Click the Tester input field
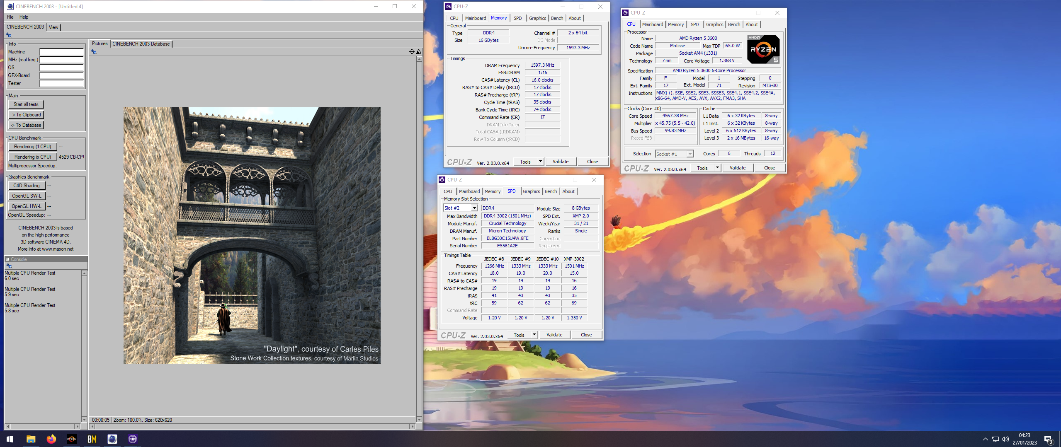This screenshot has width=1061, height=447. click(x=61, y=83)
